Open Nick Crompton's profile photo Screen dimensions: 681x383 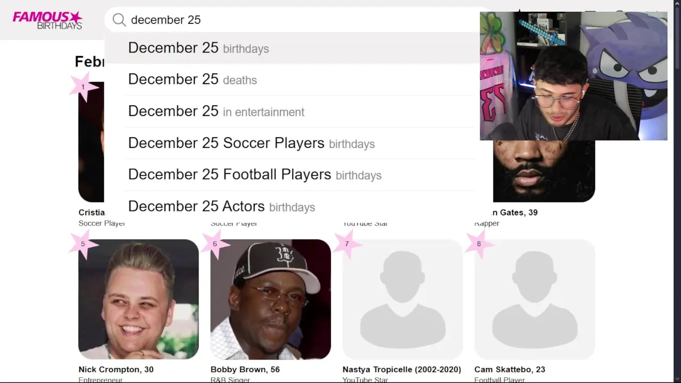[x=138, y=299]
